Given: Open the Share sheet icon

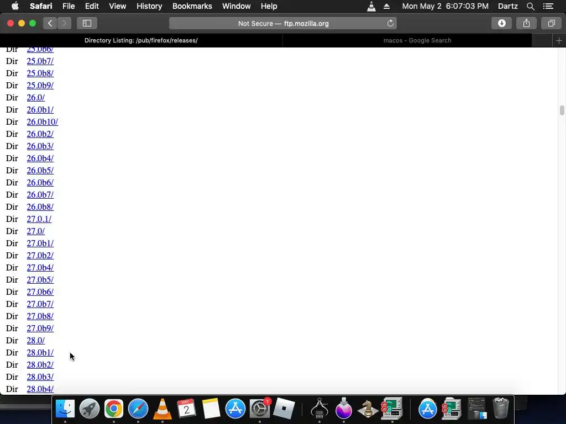Looking at the screenshot, I should point(526,23).
